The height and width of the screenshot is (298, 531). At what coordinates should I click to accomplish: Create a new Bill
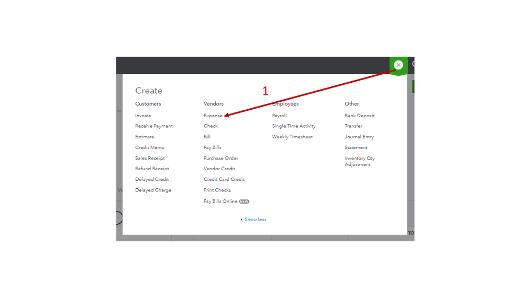click(207, 137)
